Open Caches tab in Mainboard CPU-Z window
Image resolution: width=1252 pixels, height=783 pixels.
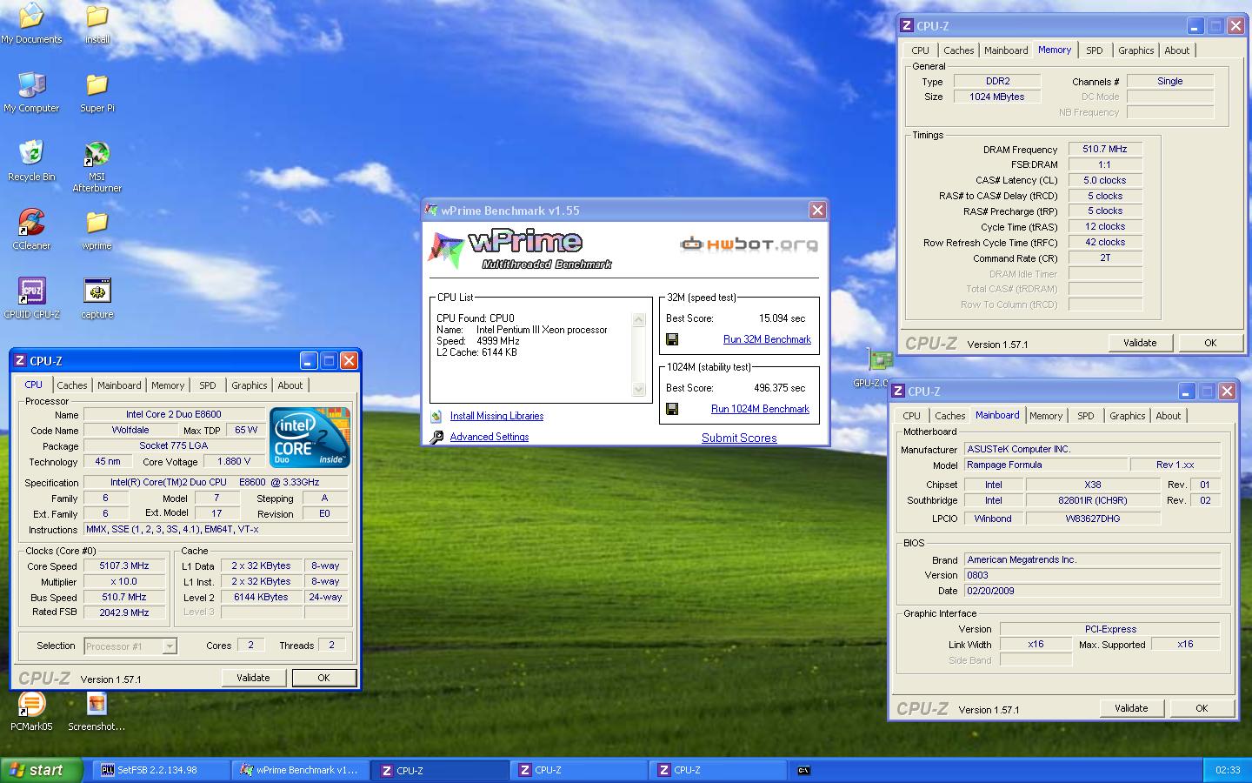949,416
